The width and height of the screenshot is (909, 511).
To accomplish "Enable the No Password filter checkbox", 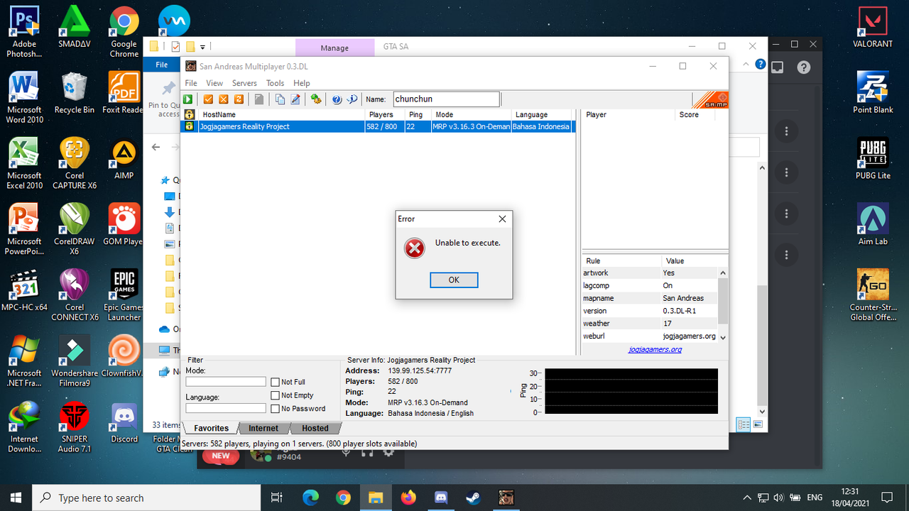I will click(275, 409).
